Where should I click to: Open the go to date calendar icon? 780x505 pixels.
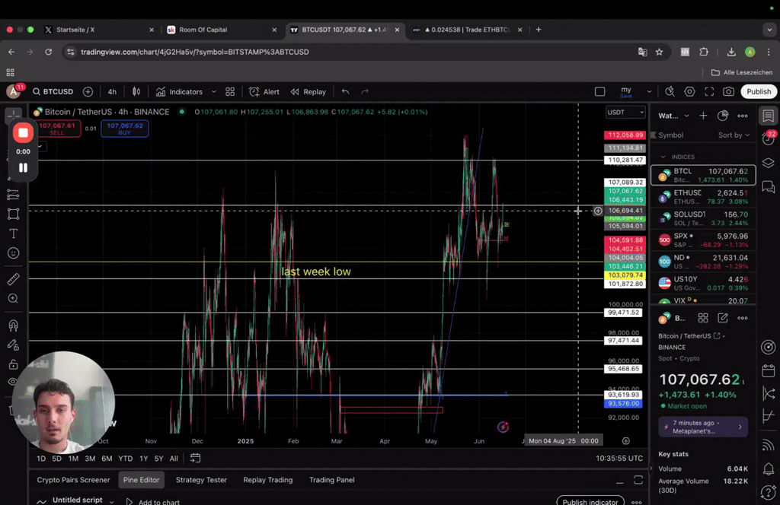pos(196,458)
